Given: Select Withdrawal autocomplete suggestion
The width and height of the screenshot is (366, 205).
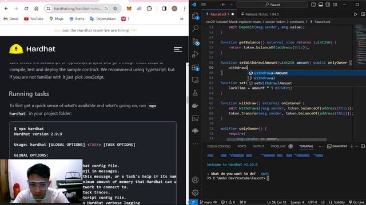Looking at the screenshot, I should point(307,78).
